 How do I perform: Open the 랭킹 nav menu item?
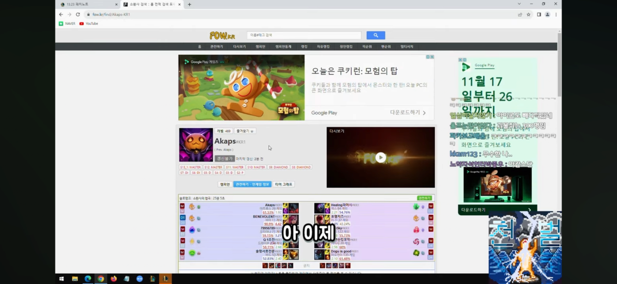tap(304, 47)
